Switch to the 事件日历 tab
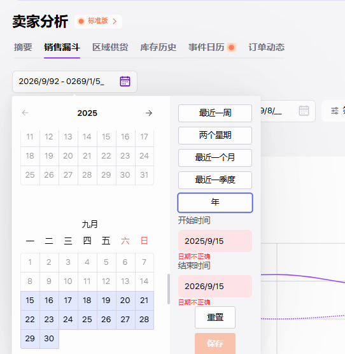Viewport: 345px width, 354px height. (206, 47)
